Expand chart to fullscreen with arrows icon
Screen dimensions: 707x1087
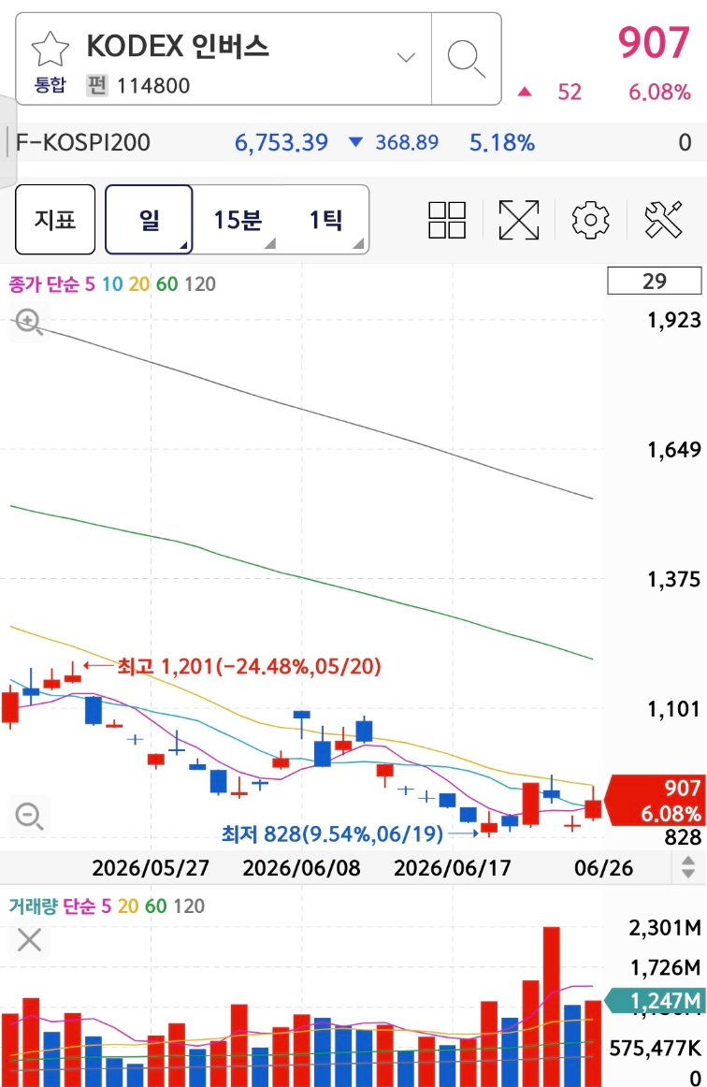(519, 220)
